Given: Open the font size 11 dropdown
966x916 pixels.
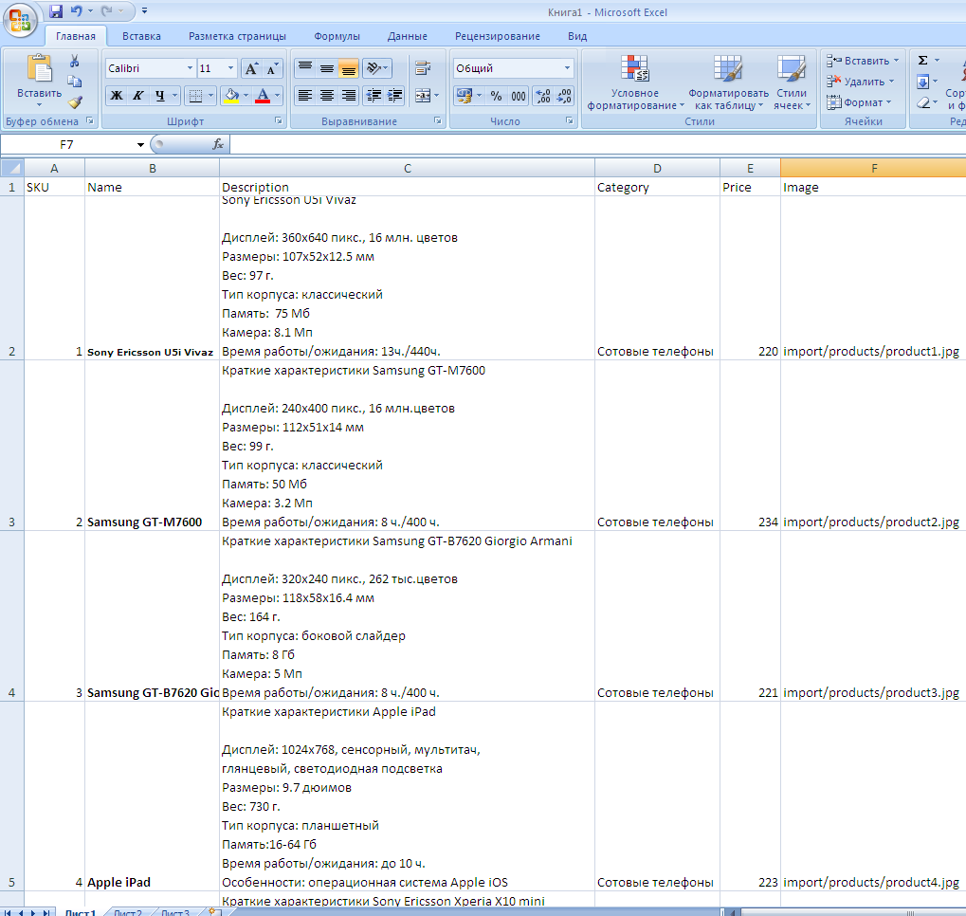Looking at the screenshot, I should [231, 68].
